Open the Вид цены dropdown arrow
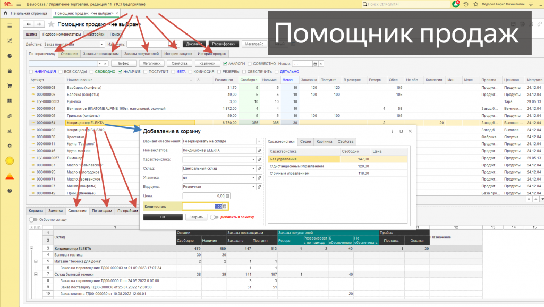The image size is (544, 307). pyautogui.click(x=253, y=186)
